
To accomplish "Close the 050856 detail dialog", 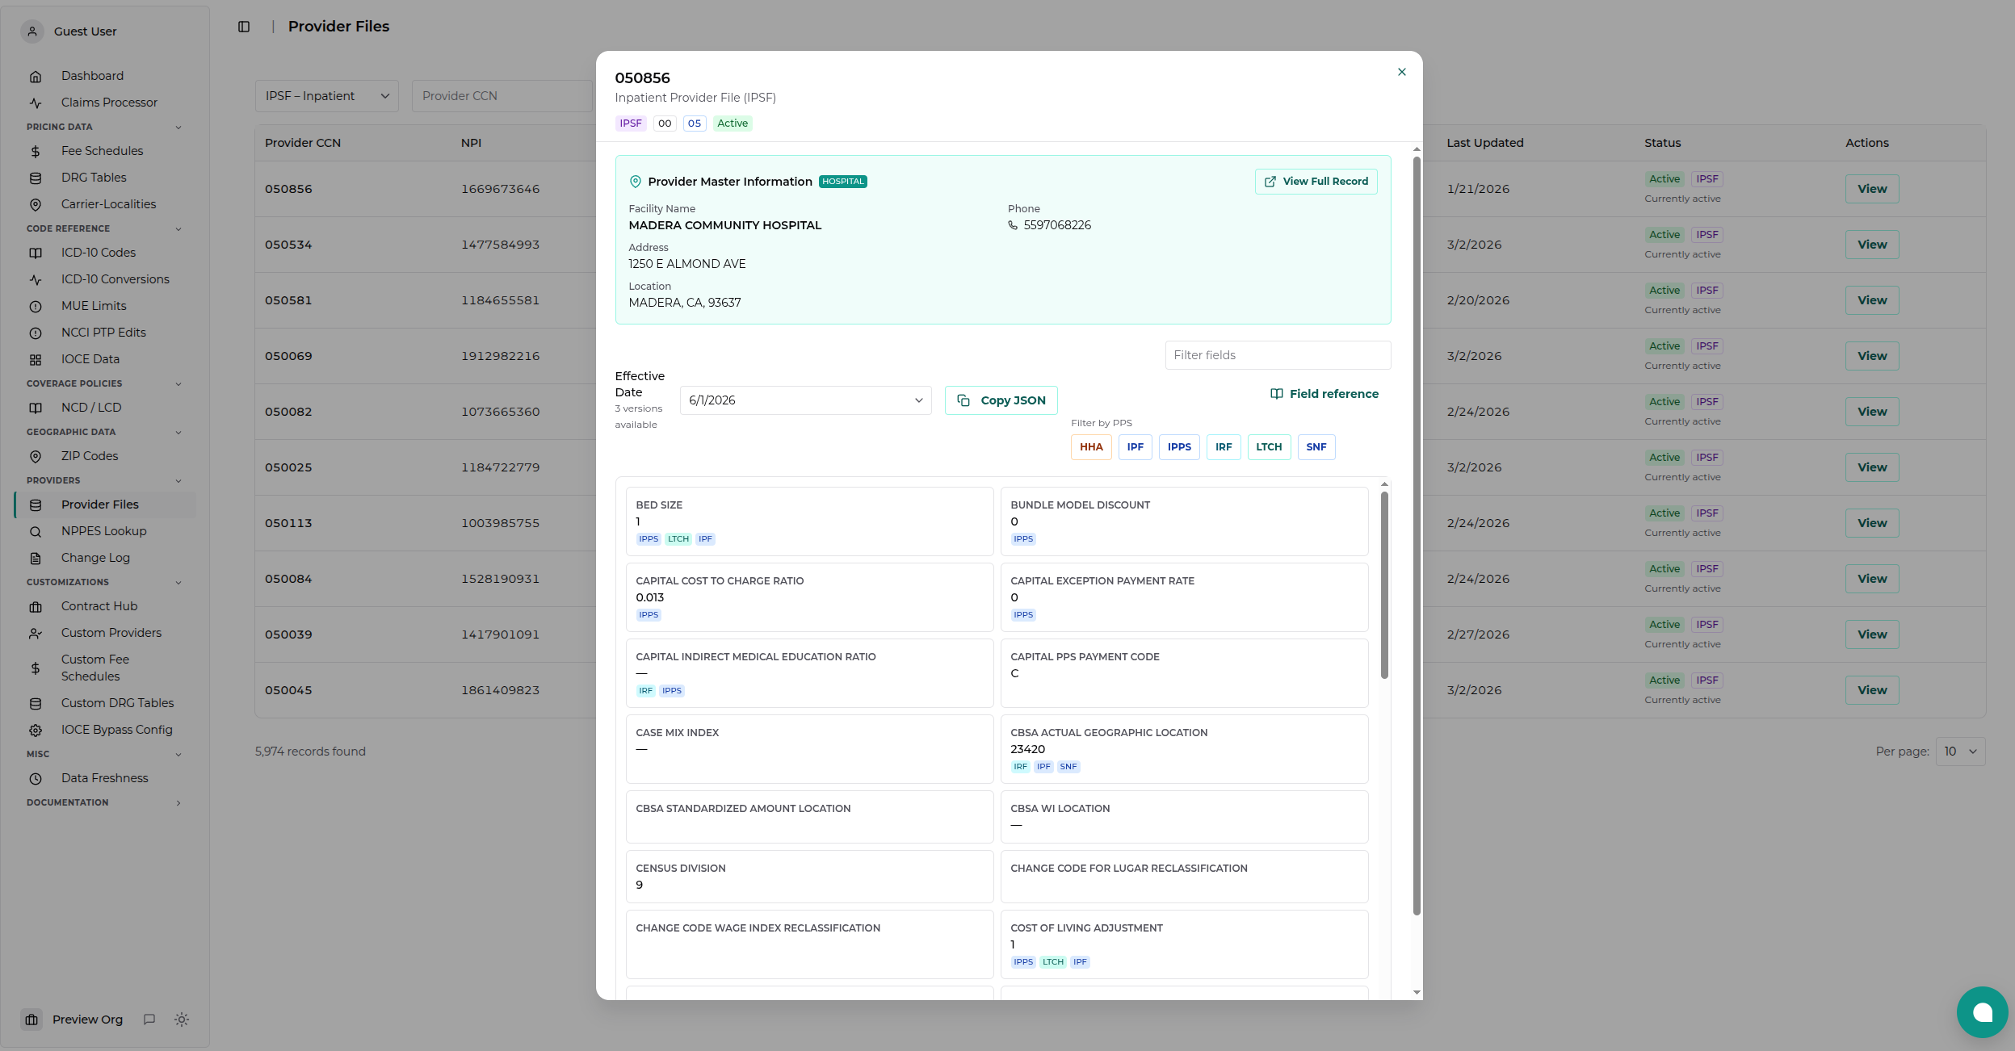I will click(1402, 72).
